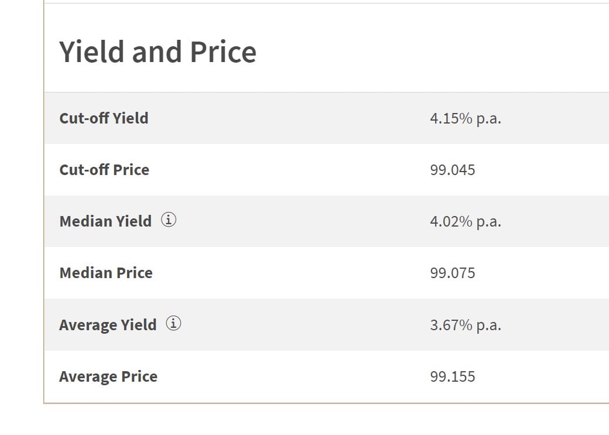Click the word Price in the heading

click(x=223, y=52)
